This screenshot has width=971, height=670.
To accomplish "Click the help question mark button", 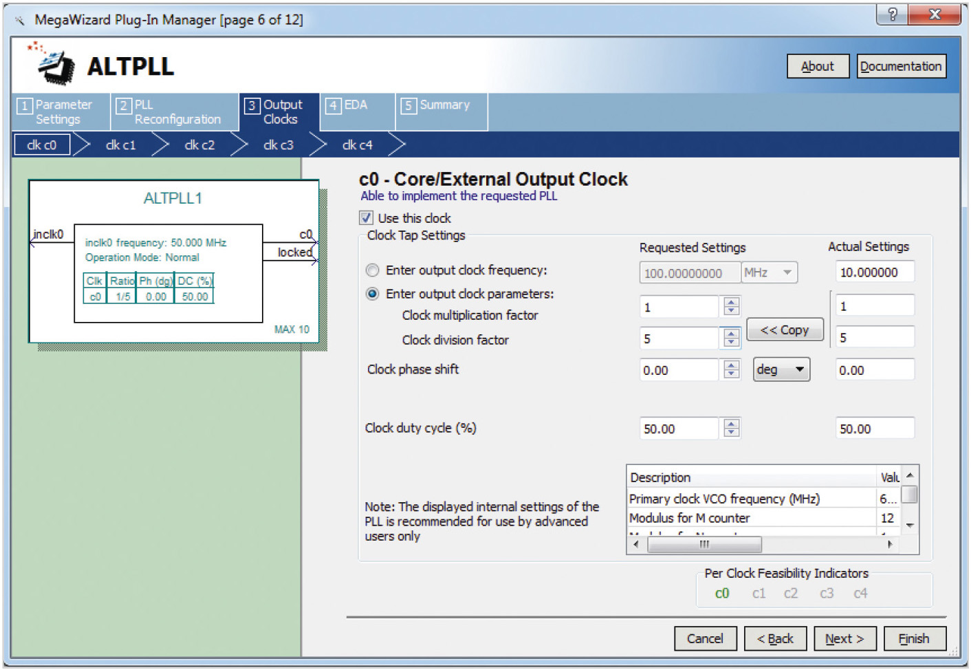I will pyautogui.click(x=892, y=14).
